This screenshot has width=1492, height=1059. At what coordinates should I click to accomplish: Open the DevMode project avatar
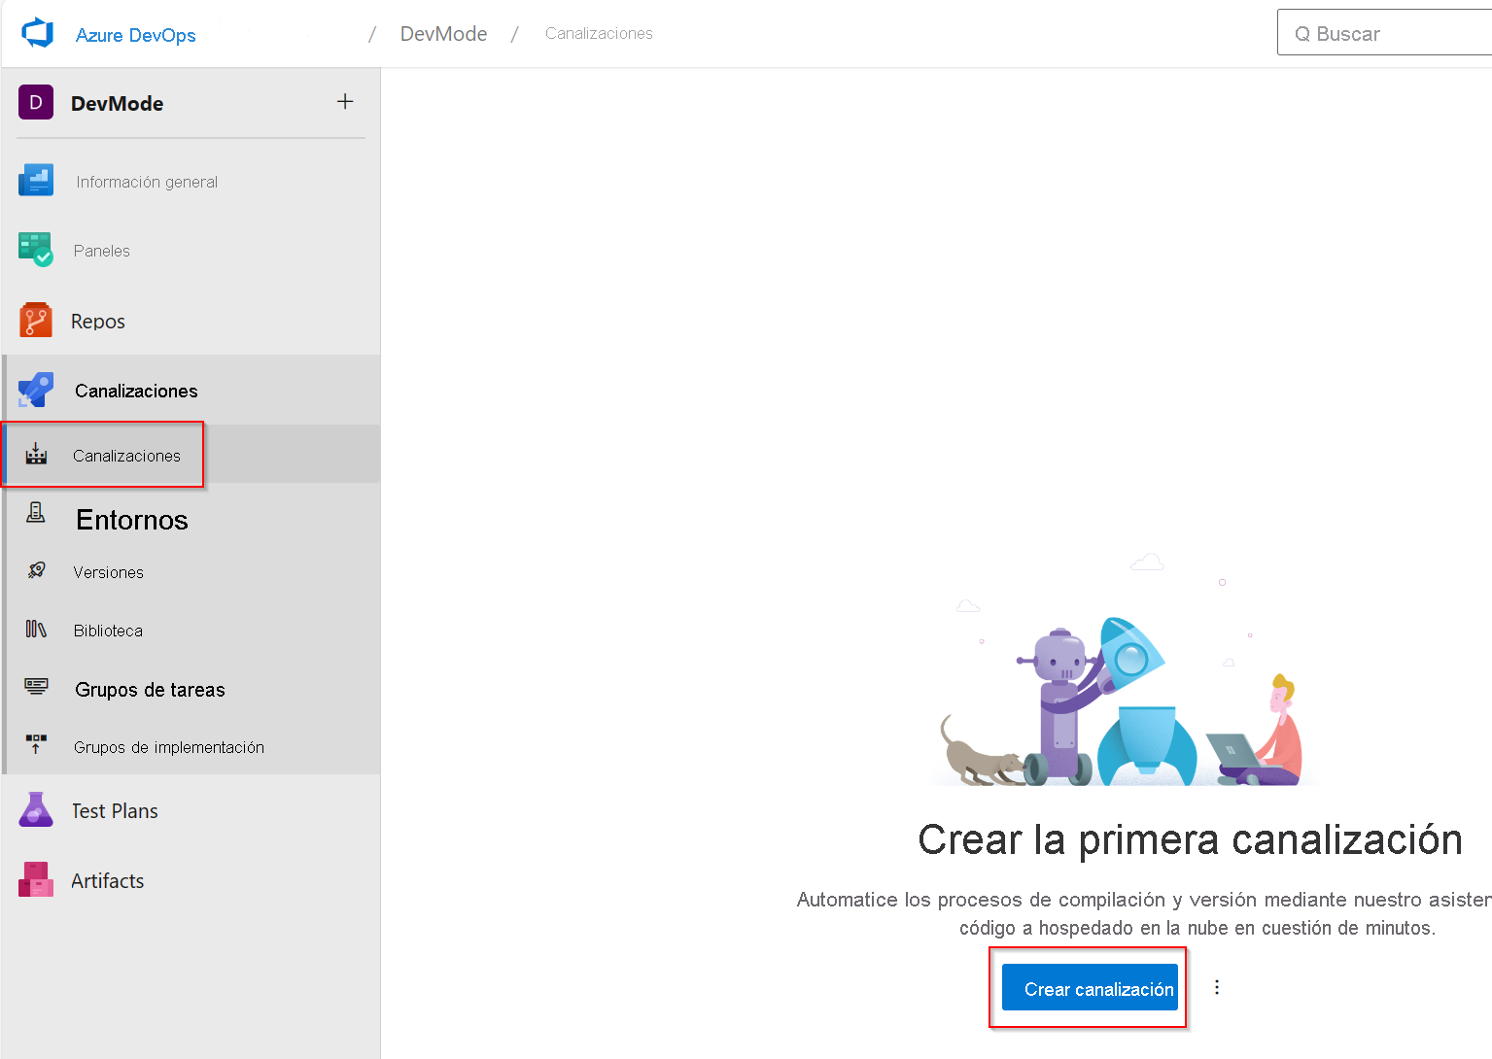coord(35,102)
